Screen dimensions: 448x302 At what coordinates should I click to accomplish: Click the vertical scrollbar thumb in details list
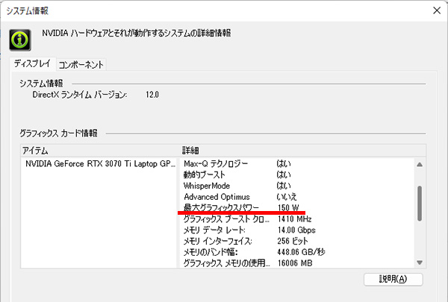click(420, 204)
